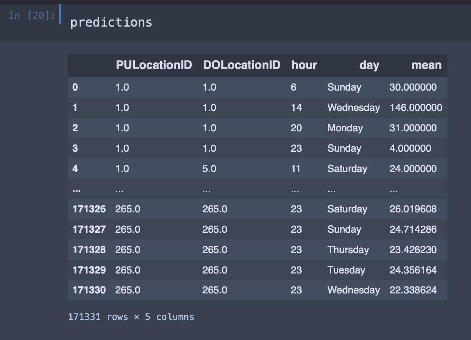
Task: Click DOLocationID value 5.0 in row 4
Action: (209, 169)
